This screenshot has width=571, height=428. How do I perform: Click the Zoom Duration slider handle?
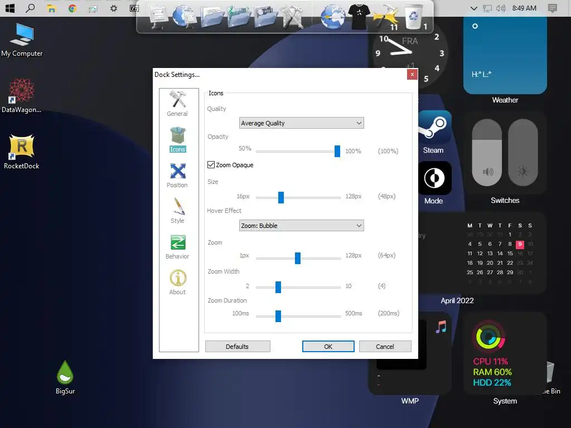[x=278, y=316]
